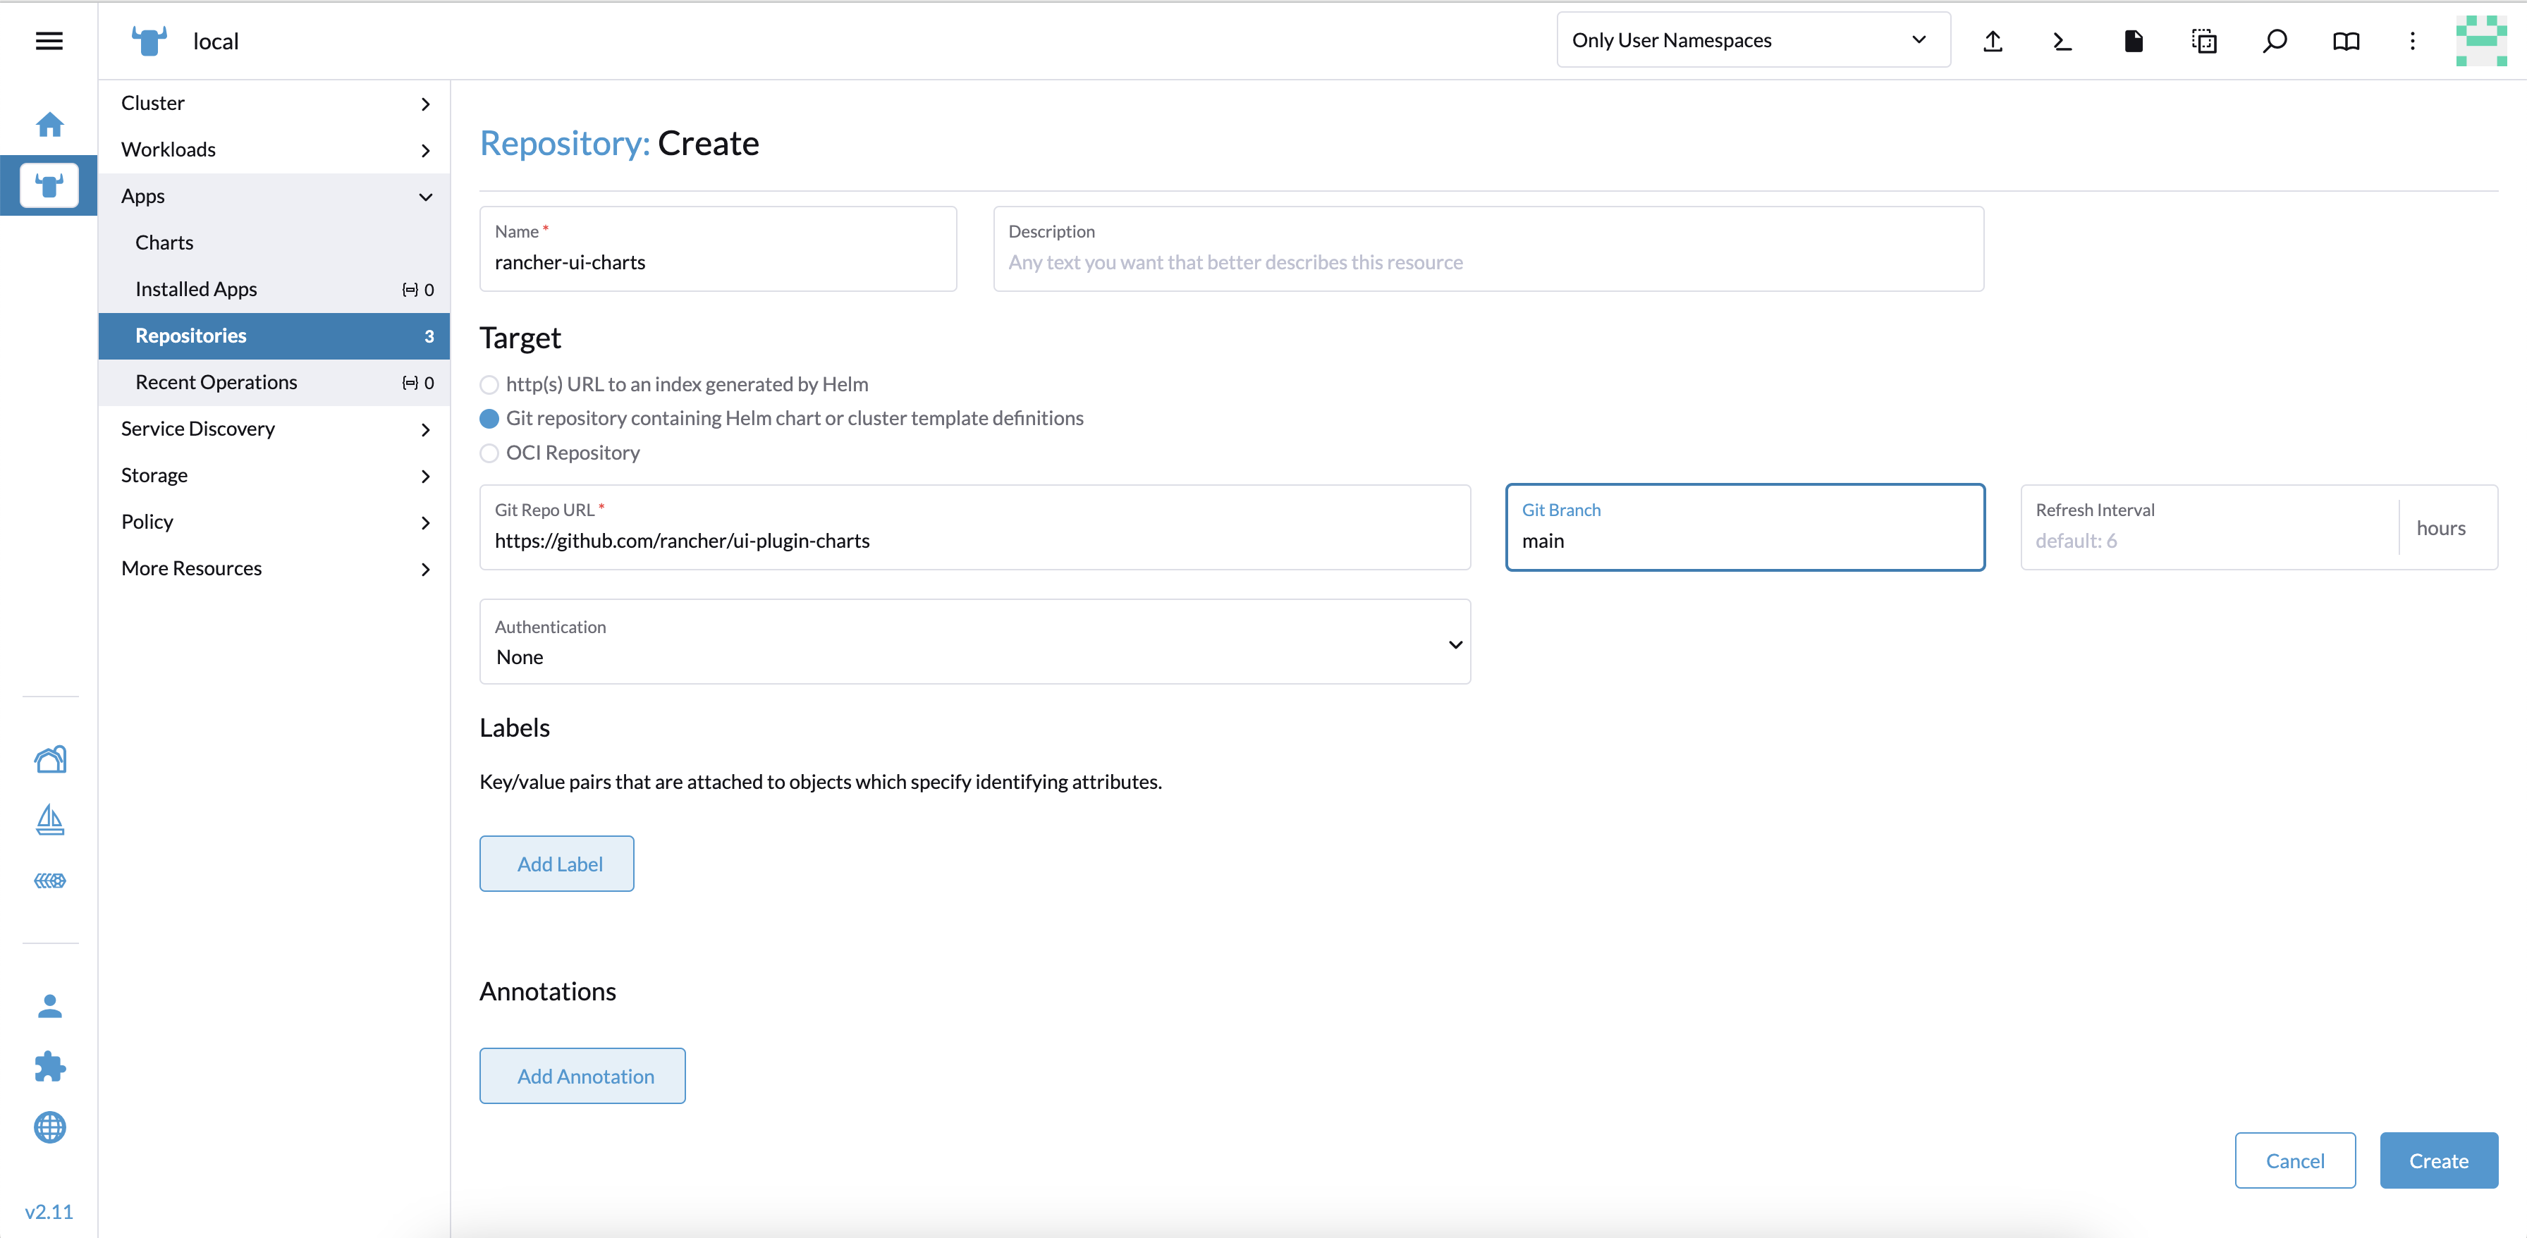Go to the Home house icon
The width and height of the screenshot is (2527, 1238).
(49, 125)
